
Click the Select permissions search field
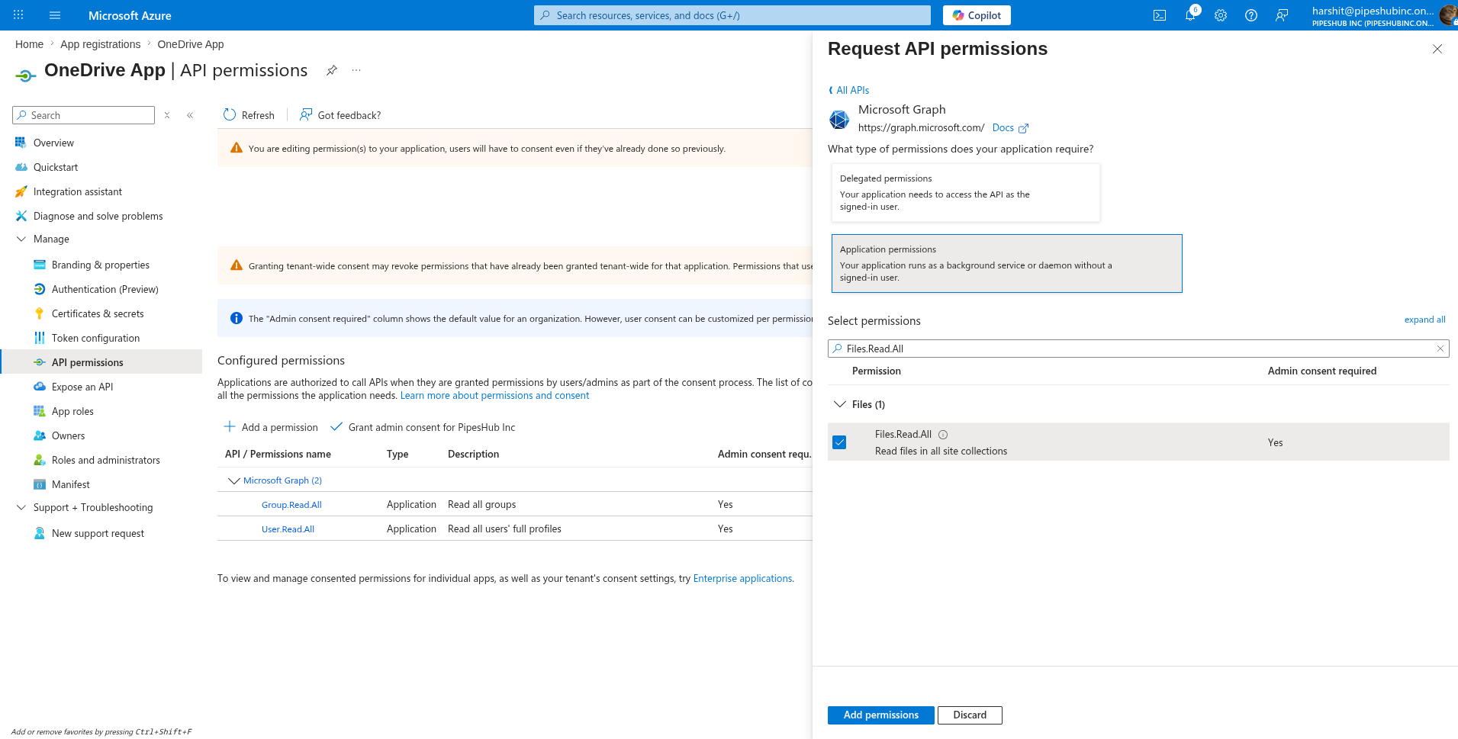click(x=1138, y=349)
